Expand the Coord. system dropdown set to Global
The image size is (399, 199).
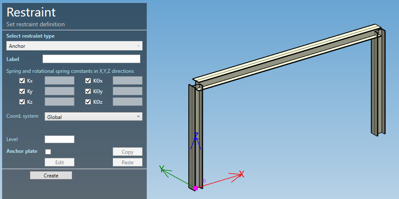point(94,116)
